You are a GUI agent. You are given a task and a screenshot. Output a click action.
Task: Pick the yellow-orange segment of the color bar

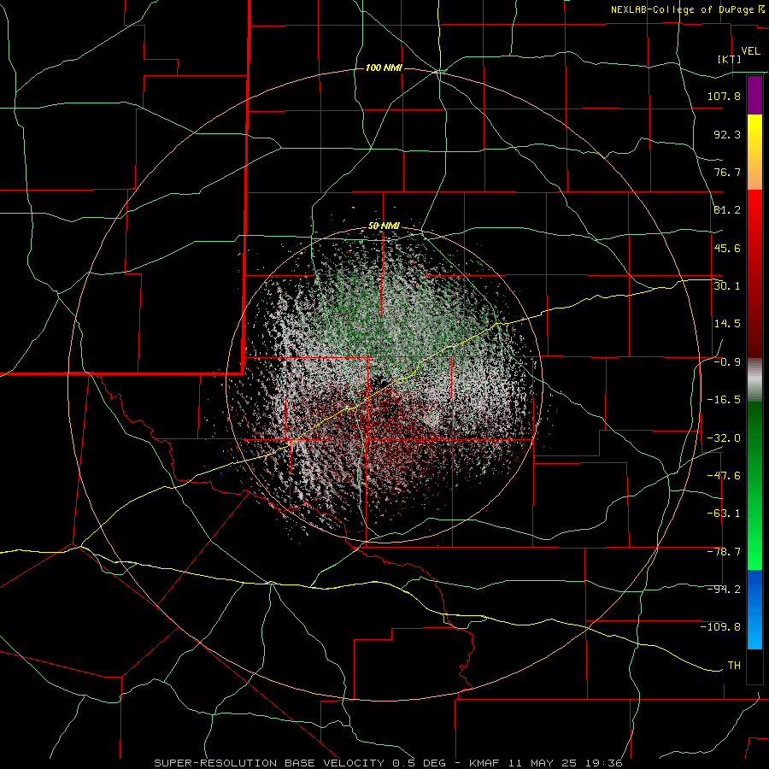point(754,152)
